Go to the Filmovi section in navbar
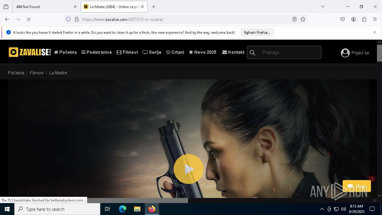The width and height of the screenshot is (382, 215). pyautogui.click(x=127, y=52)
